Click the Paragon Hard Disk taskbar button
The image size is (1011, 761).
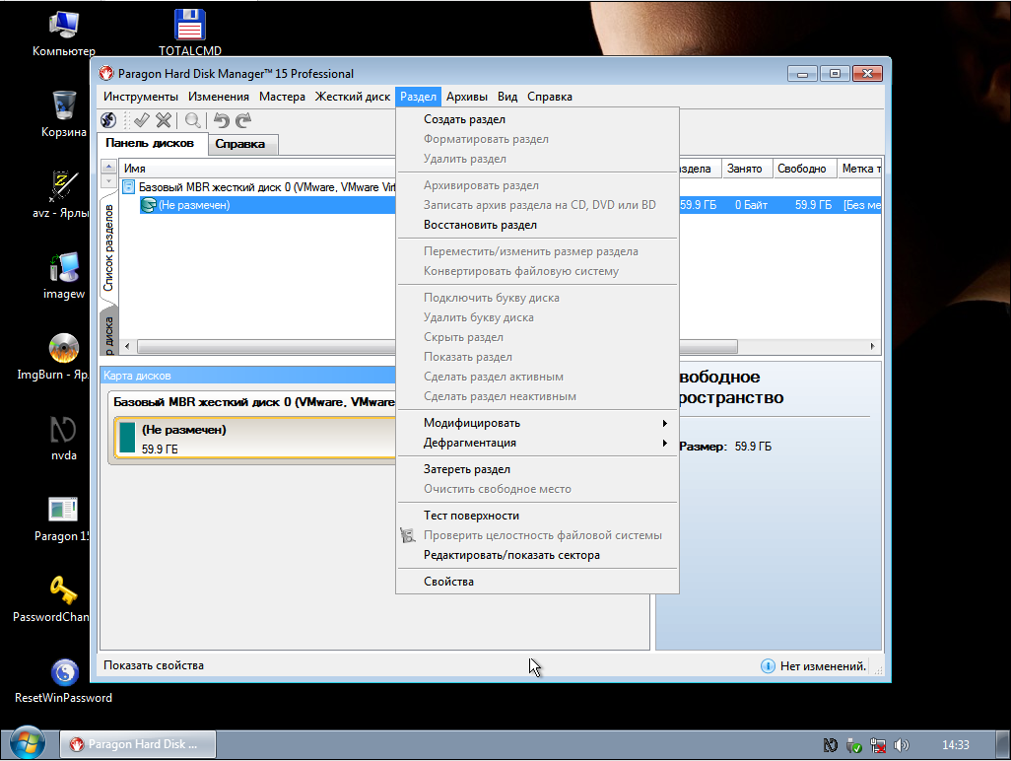[138, 744]
